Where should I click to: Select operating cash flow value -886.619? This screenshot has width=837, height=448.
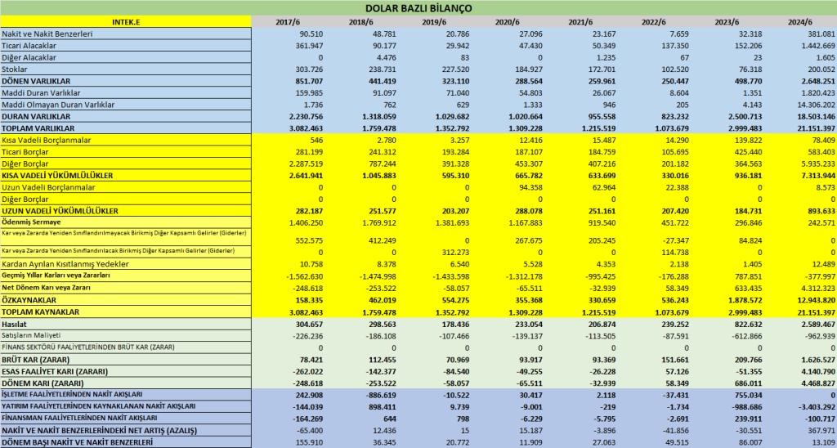click(x=381, y=395)
